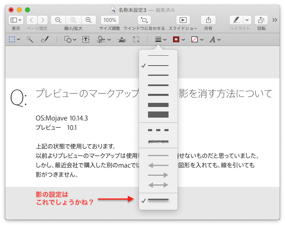Click the Text box tool
This screenshot has width=285, height=225.
(x=86, y=39)
